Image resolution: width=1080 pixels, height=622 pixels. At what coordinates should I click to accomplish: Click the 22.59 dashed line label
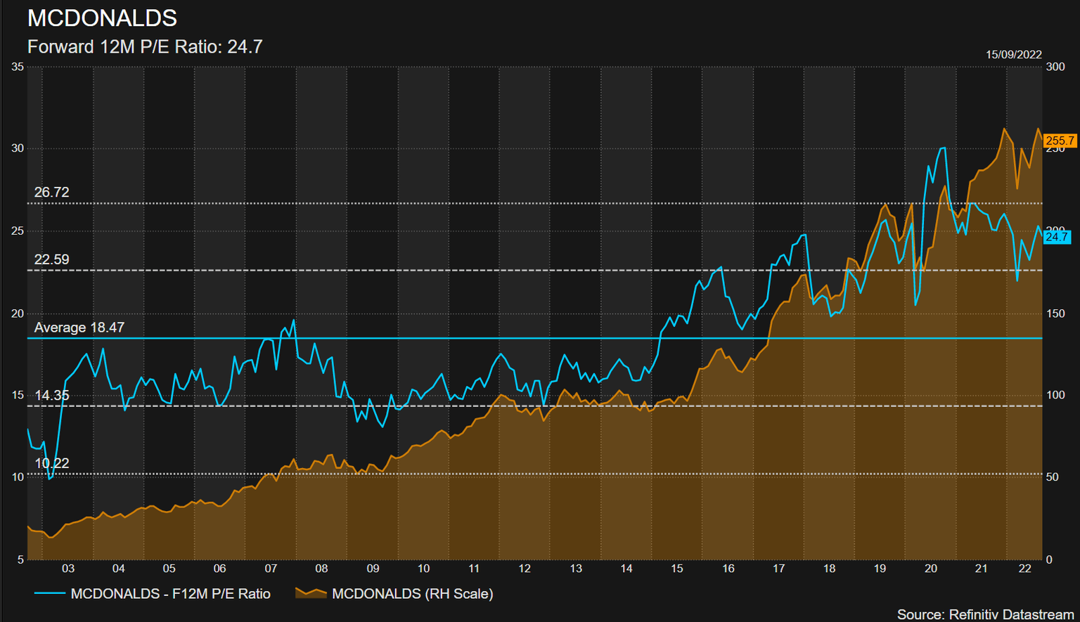(52, 259)
